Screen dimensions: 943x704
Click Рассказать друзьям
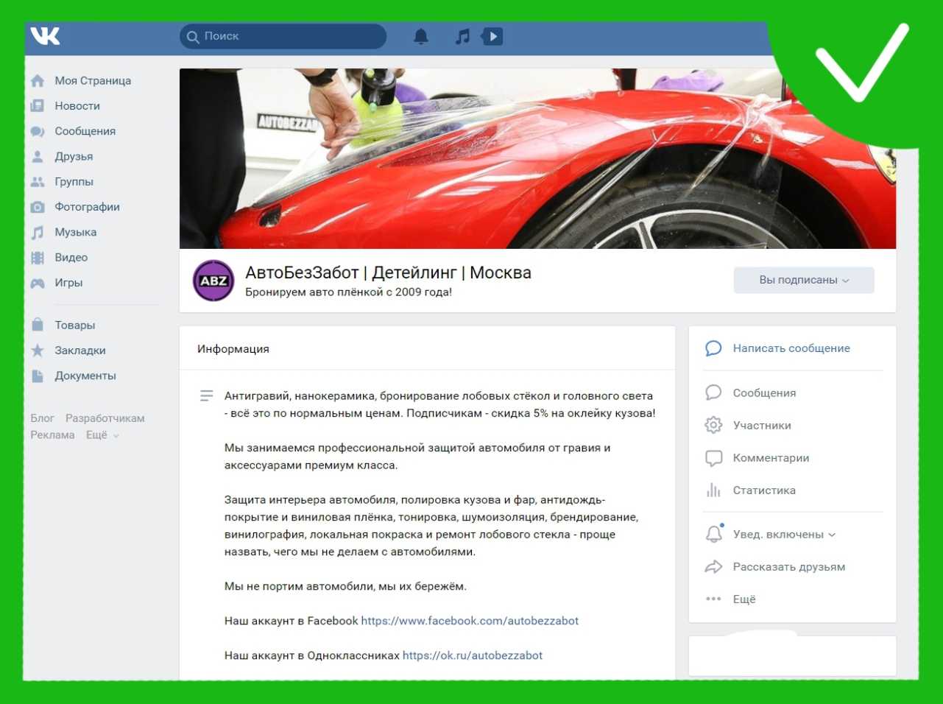(789, 567)
